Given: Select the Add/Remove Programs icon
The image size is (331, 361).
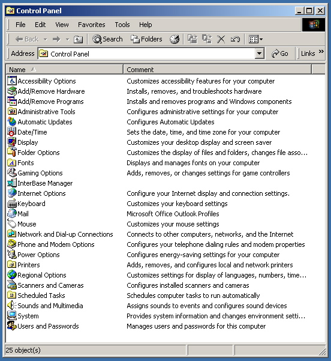Looking at the screenshot, I should point(12,102).
